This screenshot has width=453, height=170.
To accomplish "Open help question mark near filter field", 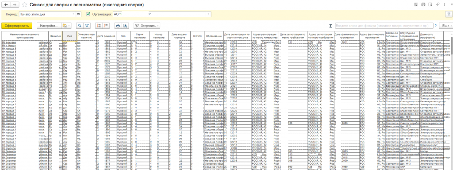I will click(435, 26).
